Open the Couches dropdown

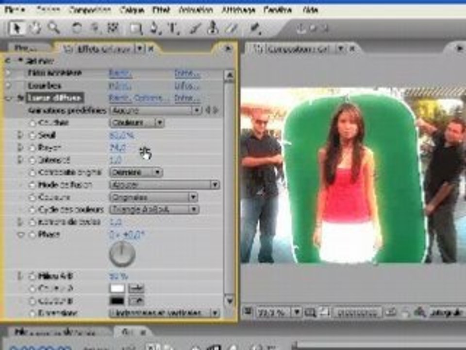click(137, 122)
